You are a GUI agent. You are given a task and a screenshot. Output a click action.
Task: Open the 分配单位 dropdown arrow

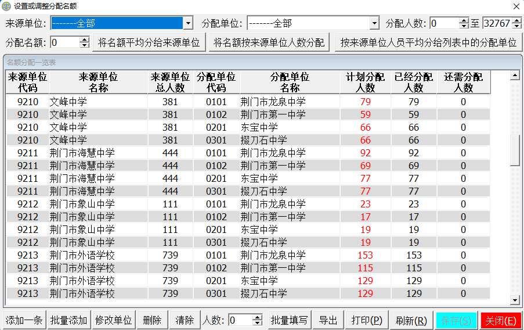pyautogui.click(x=375, y=23)
